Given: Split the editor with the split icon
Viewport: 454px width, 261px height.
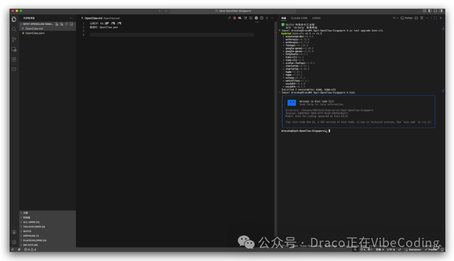Looking at the screenshot, I should (262, 18).
